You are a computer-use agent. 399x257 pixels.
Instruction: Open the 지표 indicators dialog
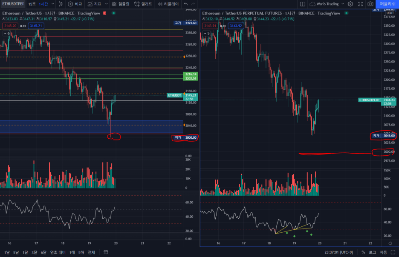94,4
